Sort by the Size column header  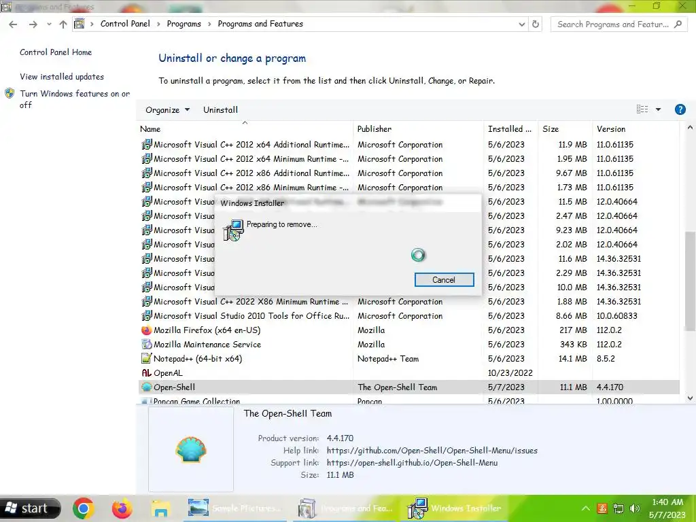point(565,129)
